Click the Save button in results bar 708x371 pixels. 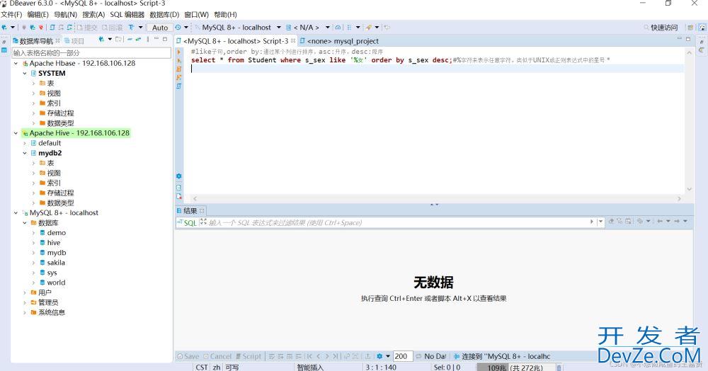[x=188, y=356]
